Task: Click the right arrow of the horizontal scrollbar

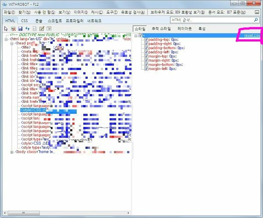Action: (128, 213)
